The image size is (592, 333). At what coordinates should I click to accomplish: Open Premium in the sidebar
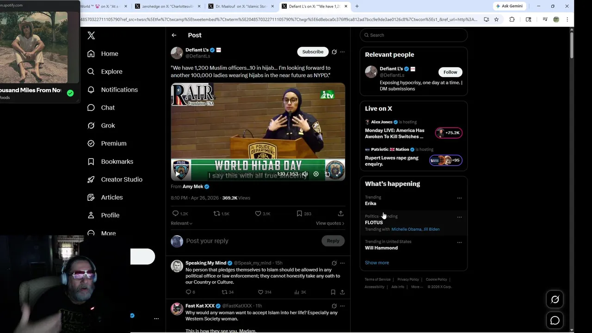pos(107,143)
